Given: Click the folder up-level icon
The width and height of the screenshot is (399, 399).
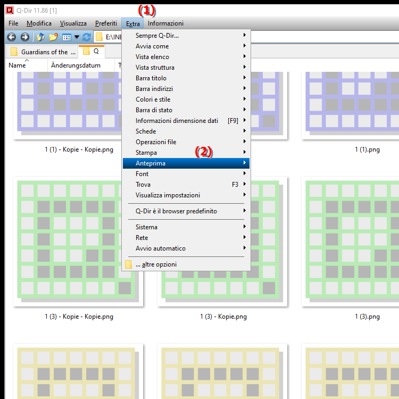Looking at the screenshot, I should (41, 37).
